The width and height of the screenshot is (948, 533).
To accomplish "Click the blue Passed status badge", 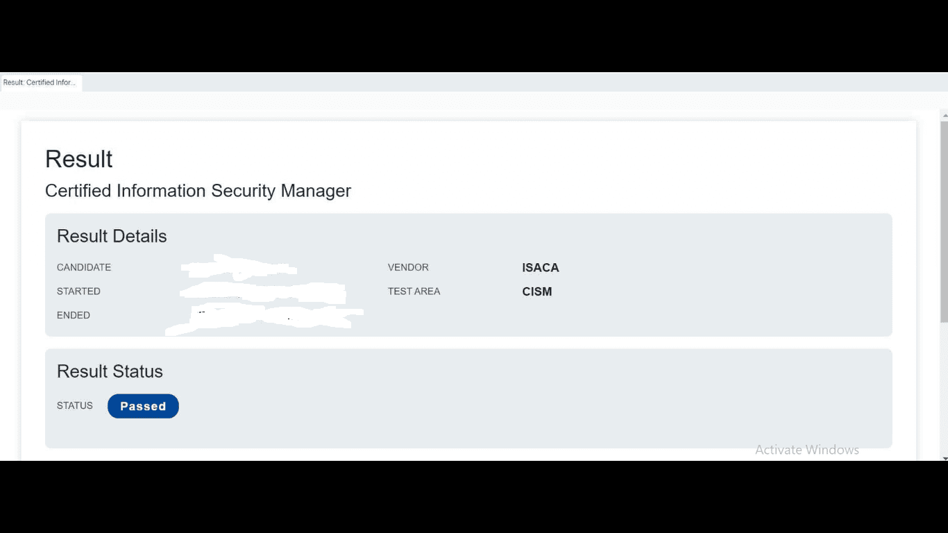I will [x=143, y=407].
